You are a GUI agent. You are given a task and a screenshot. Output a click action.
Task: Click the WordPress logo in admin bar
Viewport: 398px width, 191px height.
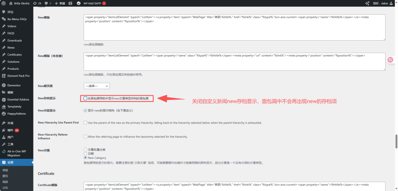(x=3, y=3)
